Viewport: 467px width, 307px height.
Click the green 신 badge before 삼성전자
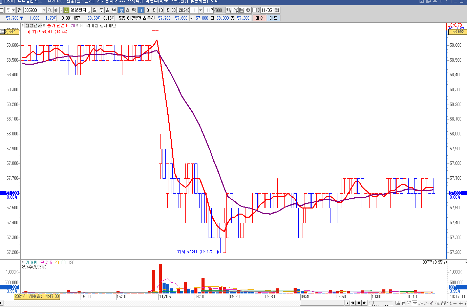tap(66, 10)
